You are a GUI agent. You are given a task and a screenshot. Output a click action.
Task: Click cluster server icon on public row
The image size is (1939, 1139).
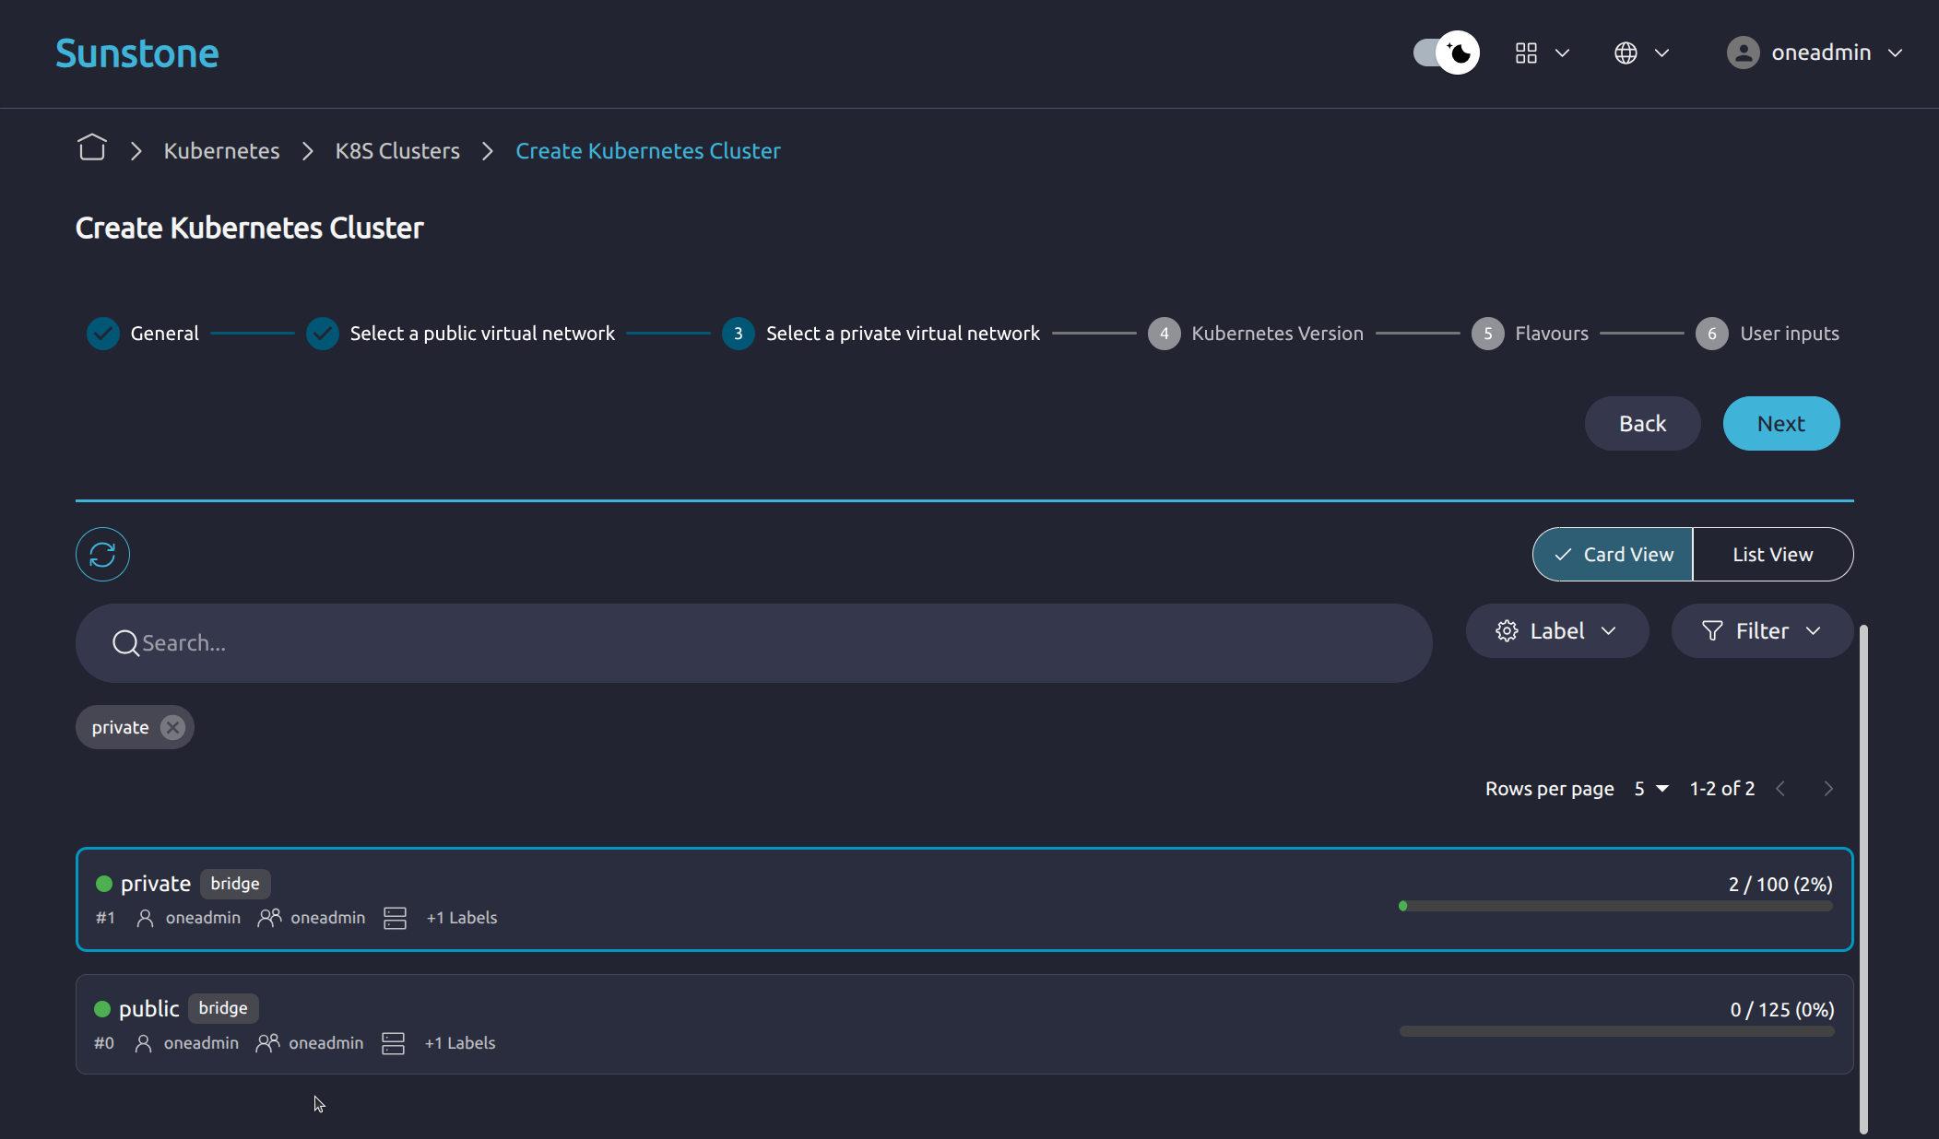(393, 1043)
